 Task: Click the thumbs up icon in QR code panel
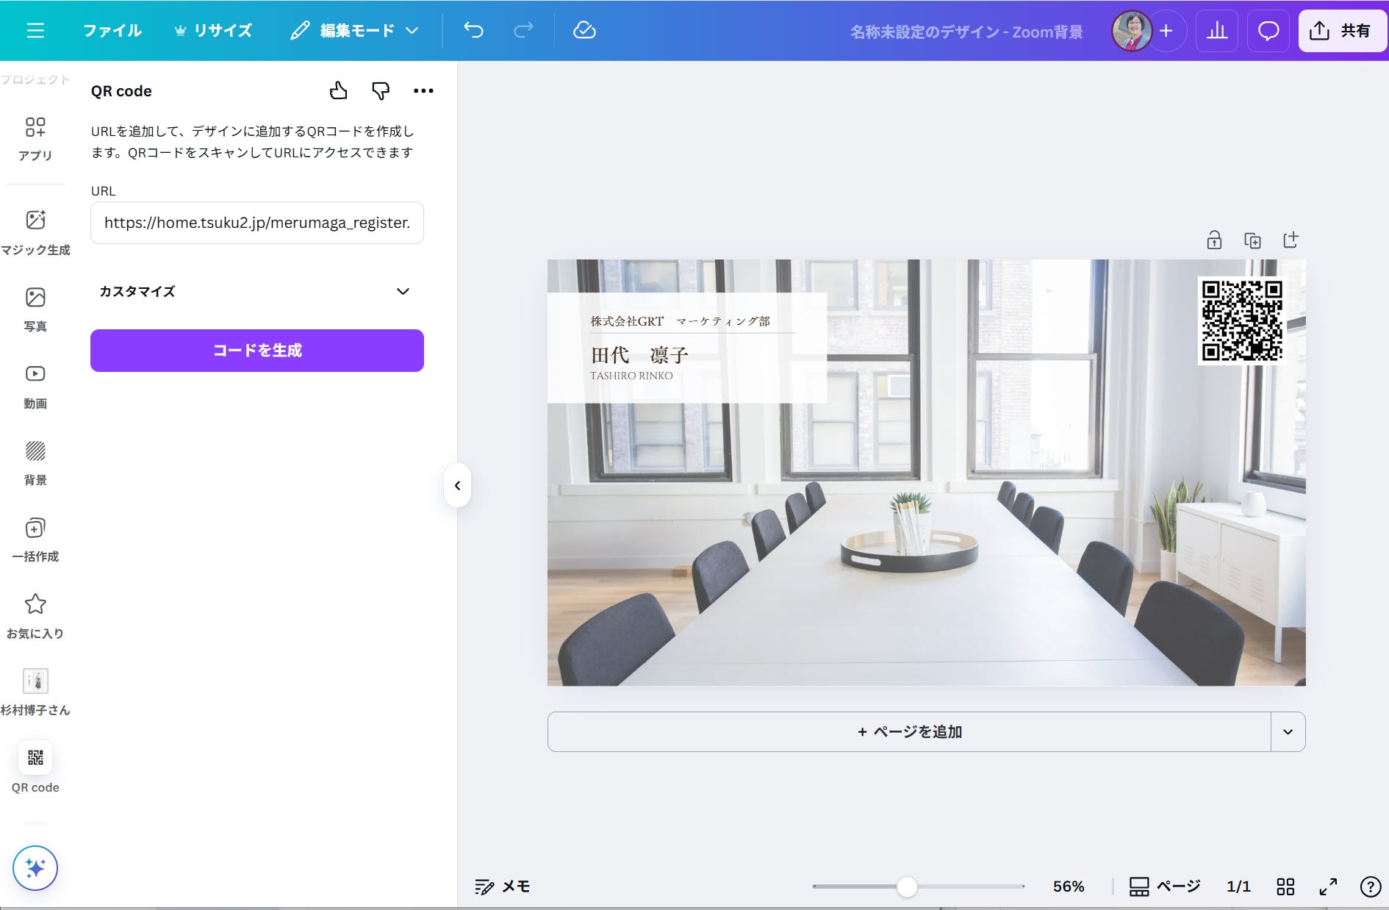point(338,90)
